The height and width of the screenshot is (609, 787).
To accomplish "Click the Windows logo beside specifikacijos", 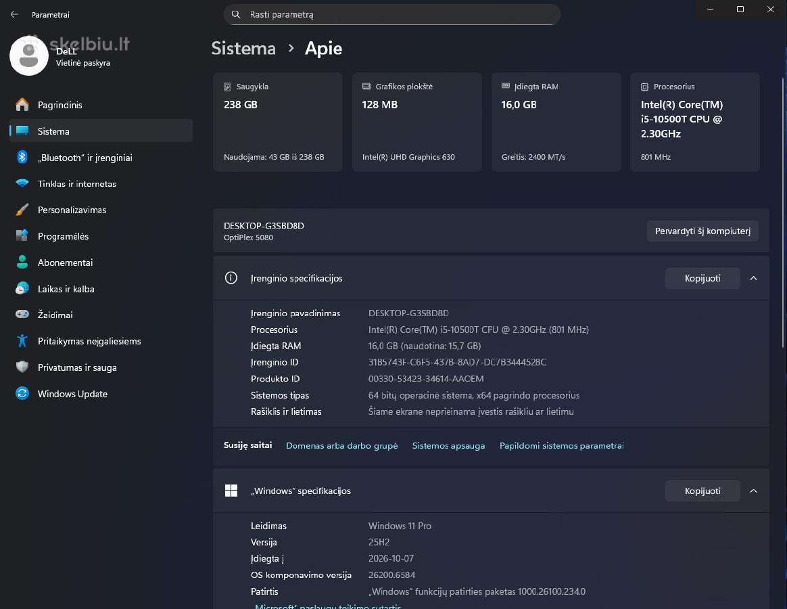I will [x=231, y=491].
